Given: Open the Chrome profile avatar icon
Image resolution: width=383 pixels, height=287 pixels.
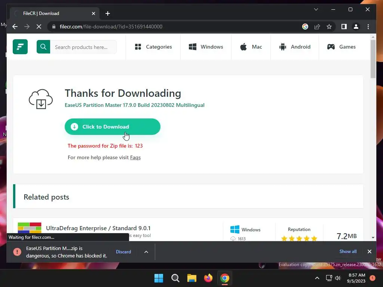Looking at the screenshot, I should click(x=356, y=27).
